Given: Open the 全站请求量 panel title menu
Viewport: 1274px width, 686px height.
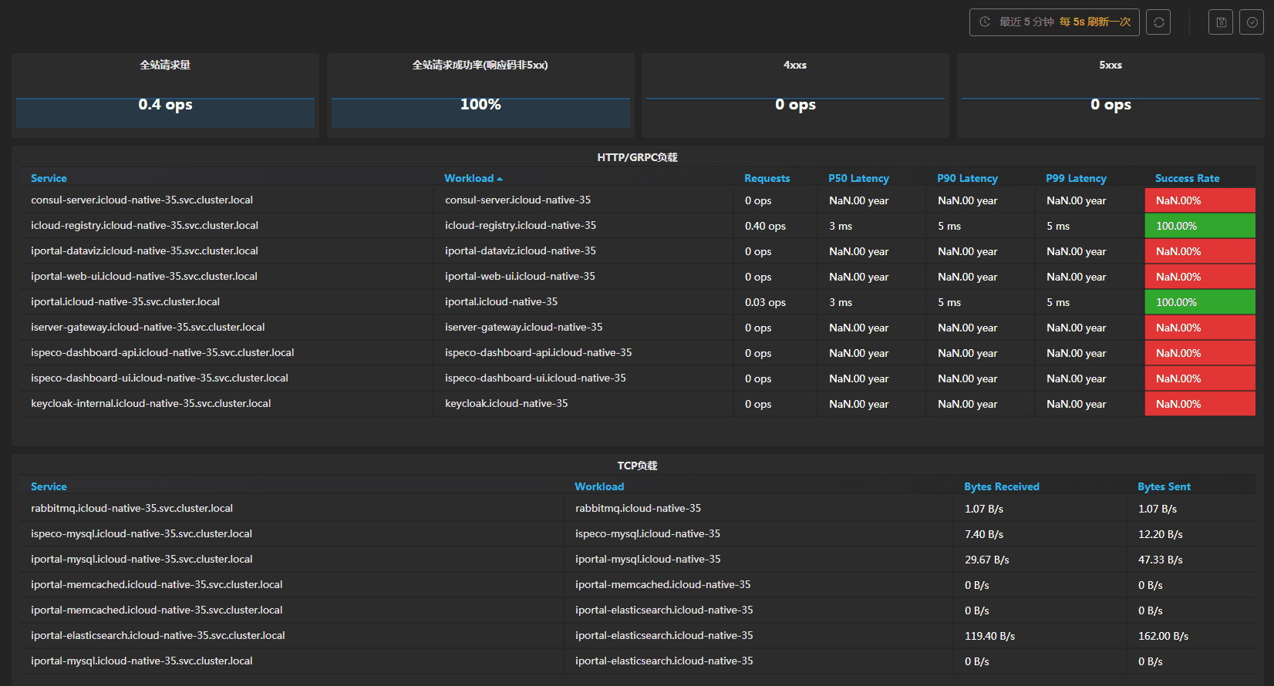Looking at the screenshot, I should tap(165, 65).
